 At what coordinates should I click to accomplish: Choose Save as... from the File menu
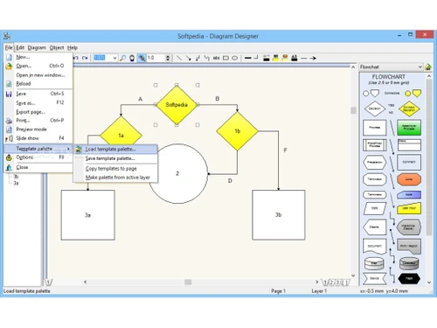(x=38, y=102)
